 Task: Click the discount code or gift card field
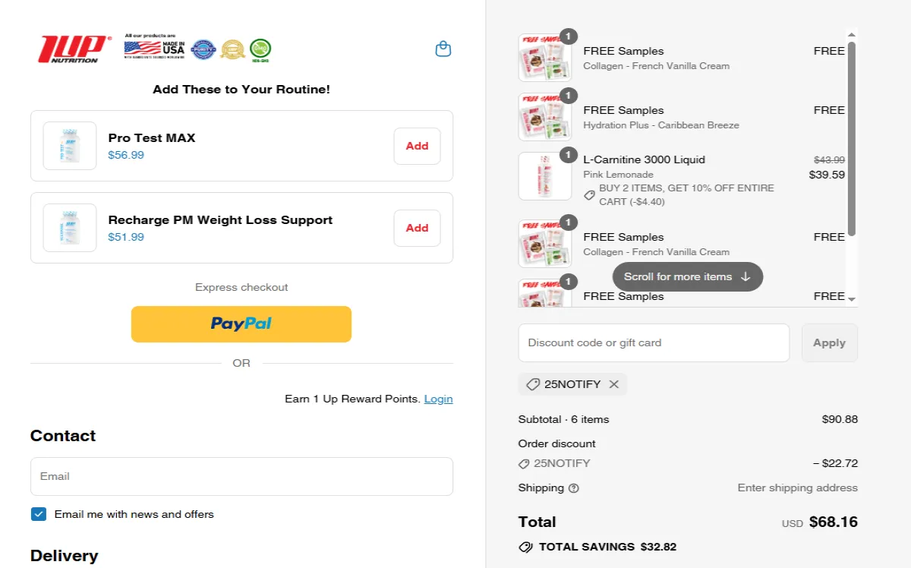click(654, 342)
